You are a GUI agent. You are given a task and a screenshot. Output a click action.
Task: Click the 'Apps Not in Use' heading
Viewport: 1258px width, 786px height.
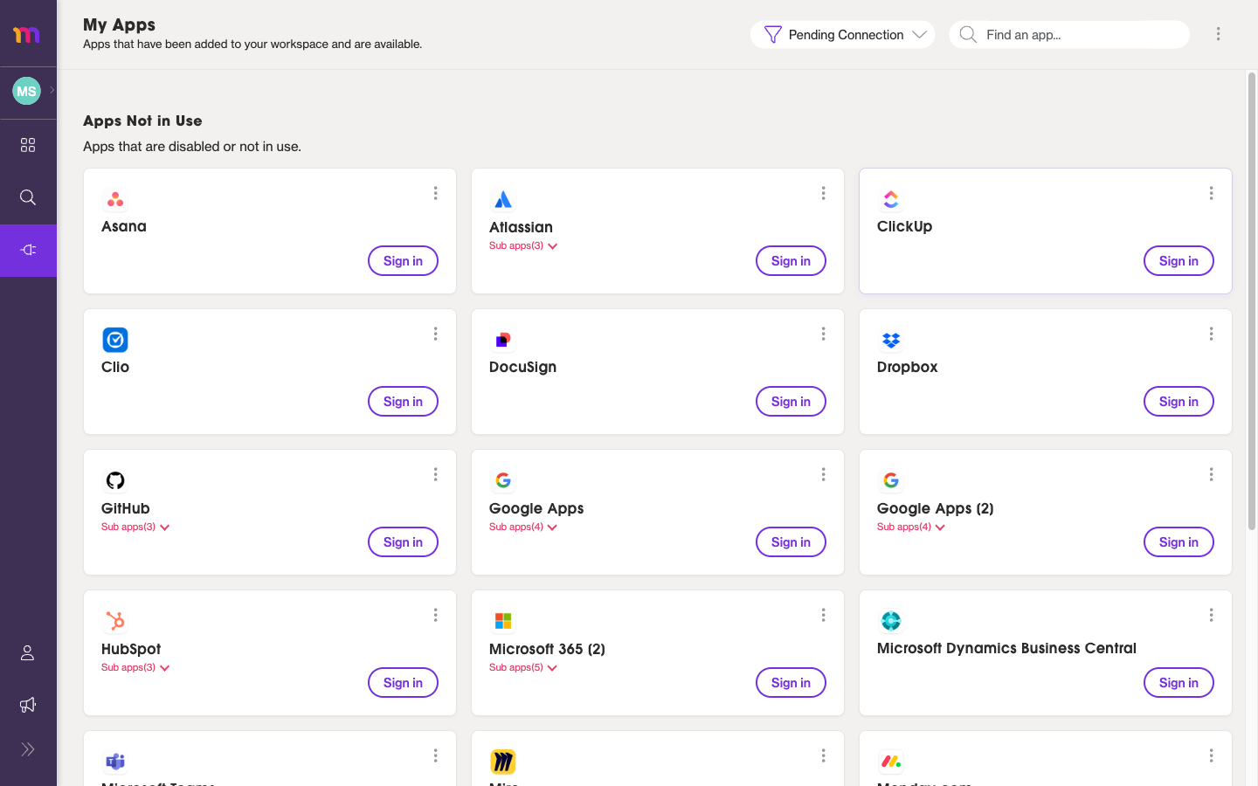pyautogui.click(x=142, y=121)
